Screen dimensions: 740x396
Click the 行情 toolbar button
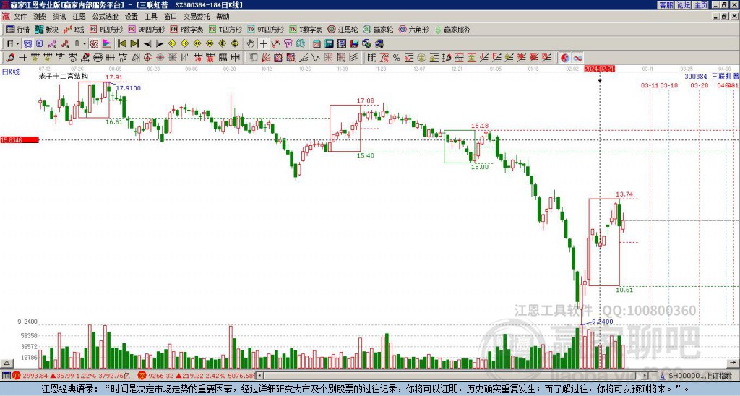(x=18, y=29)
